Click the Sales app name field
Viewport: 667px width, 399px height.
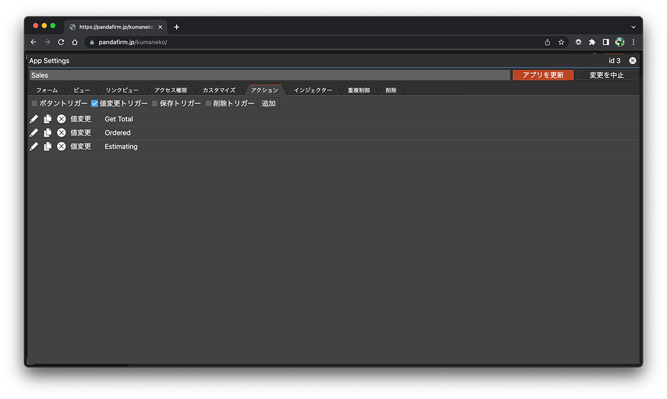tap(269, 75)
